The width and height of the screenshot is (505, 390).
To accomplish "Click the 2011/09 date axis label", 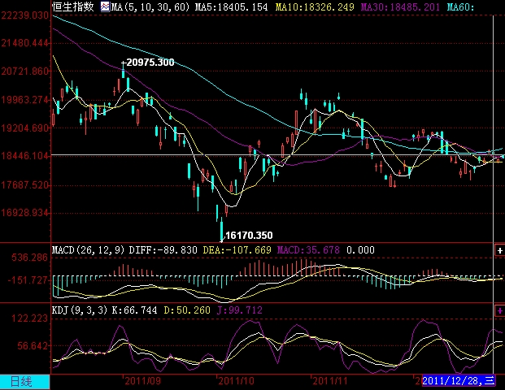I will pos(142,381).
